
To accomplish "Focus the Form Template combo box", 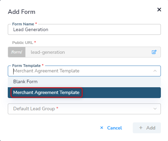I will tap(84, 71).
